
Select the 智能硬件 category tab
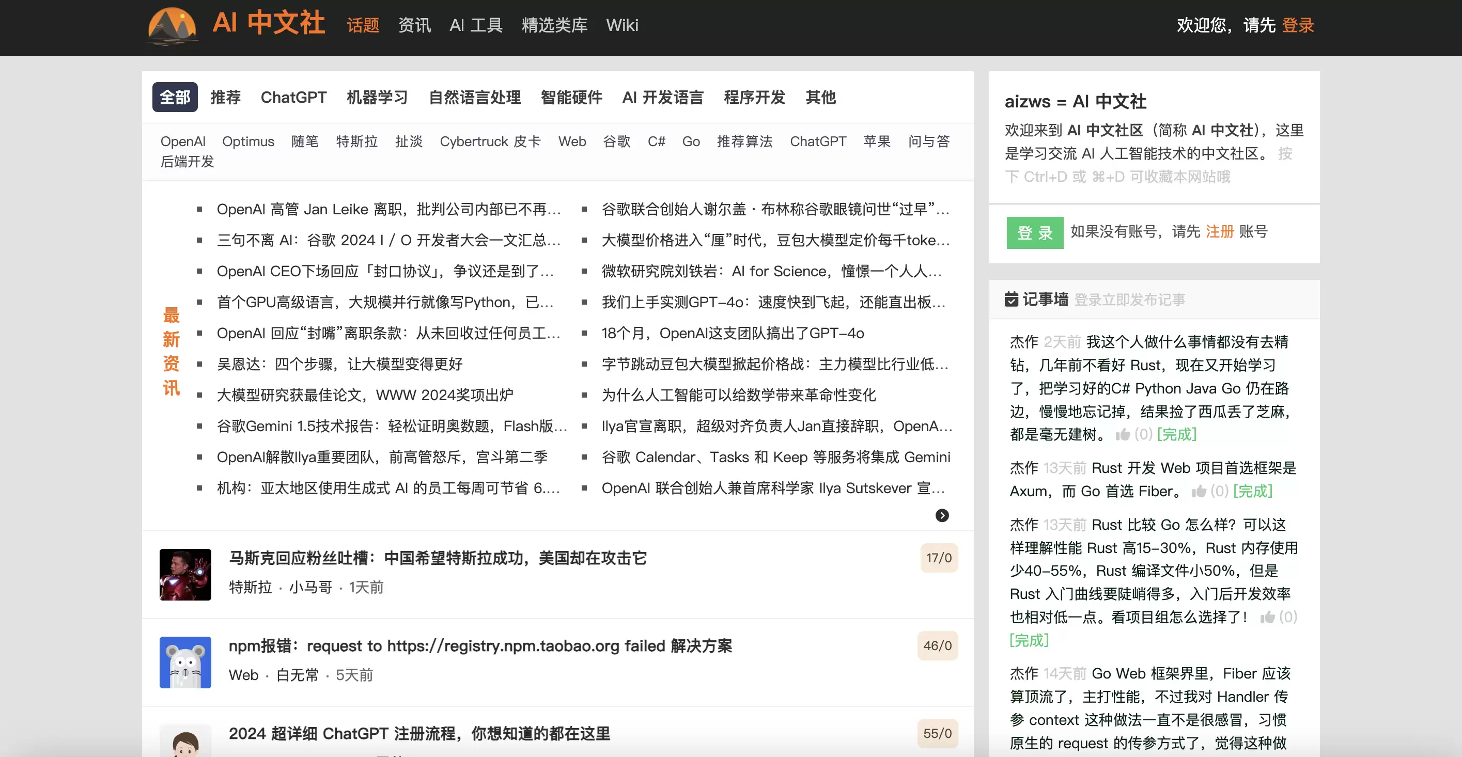[571, 97]
